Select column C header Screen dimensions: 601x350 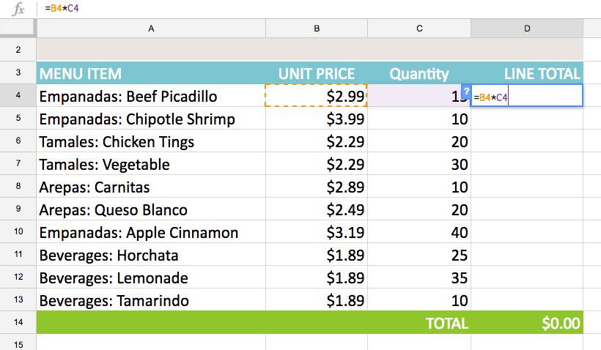pyautogui.click(x=419, y=29)
